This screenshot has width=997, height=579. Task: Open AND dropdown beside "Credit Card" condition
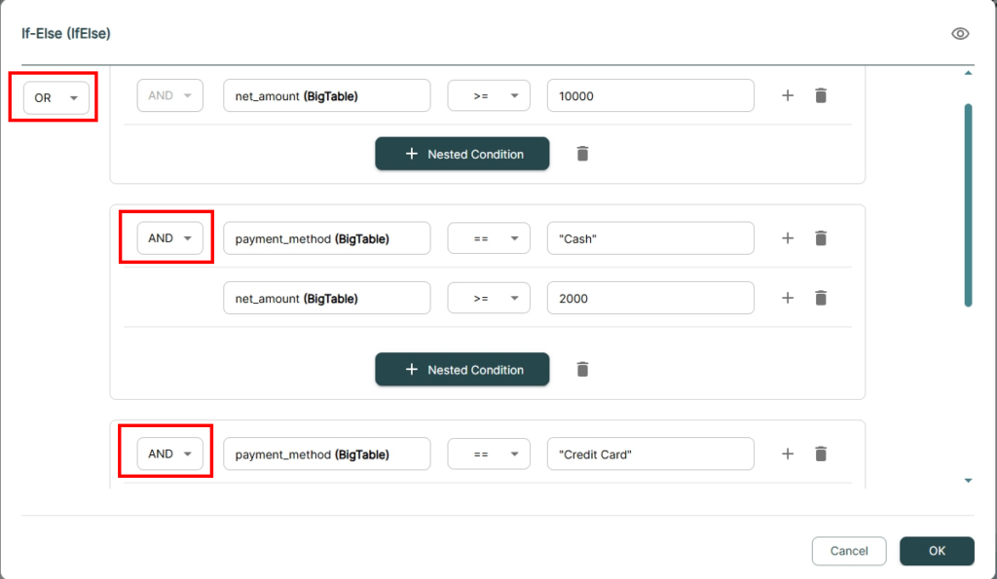(x=169, y=453)
